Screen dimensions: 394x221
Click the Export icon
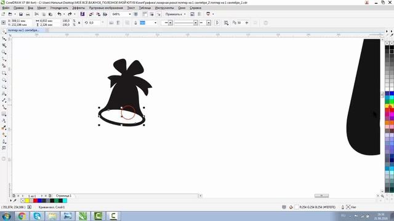(x=98, y=14)
